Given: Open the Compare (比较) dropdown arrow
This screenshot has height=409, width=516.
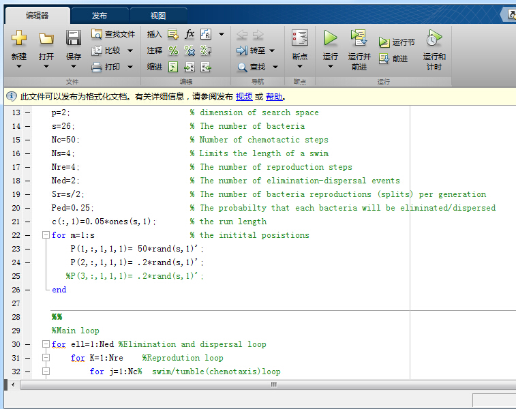Looking at the screenshot, I should 130,50.
